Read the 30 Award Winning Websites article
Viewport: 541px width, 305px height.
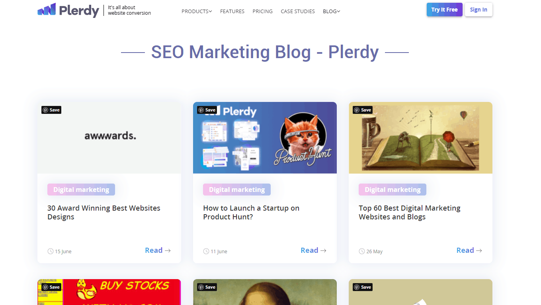click(x=158, y=250)
